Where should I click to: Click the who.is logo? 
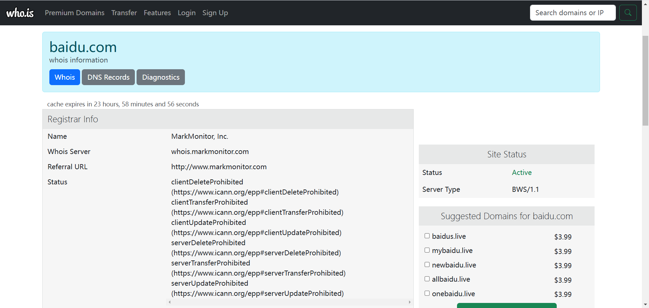20,13
